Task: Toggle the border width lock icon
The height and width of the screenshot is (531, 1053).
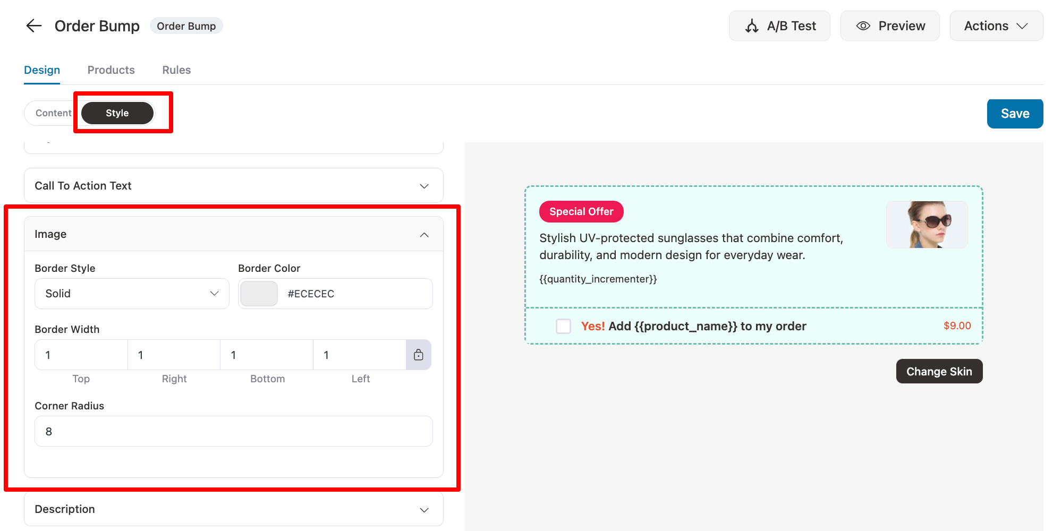Action: click(x=419, y=355)
